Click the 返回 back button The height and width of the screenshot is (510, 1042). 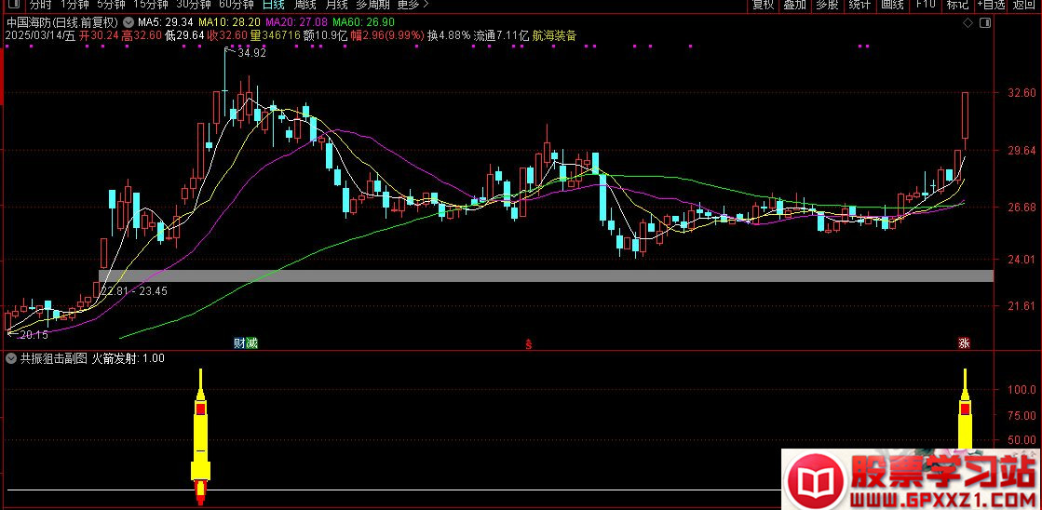[x=1023, y=5]
